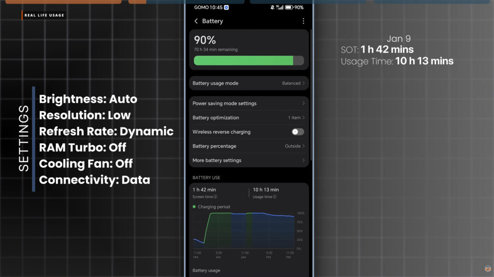494x277 pixels.
Task: Click the green battery level bar
Action: (x=243, y=61)
